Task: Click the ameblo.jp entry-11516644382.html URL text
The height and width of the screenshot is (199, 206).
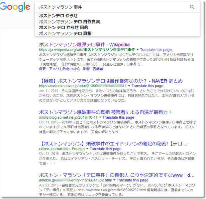Action: pos(75,180)
